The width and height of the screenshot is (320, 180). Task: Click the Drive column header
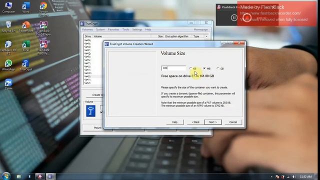point(88,36)
